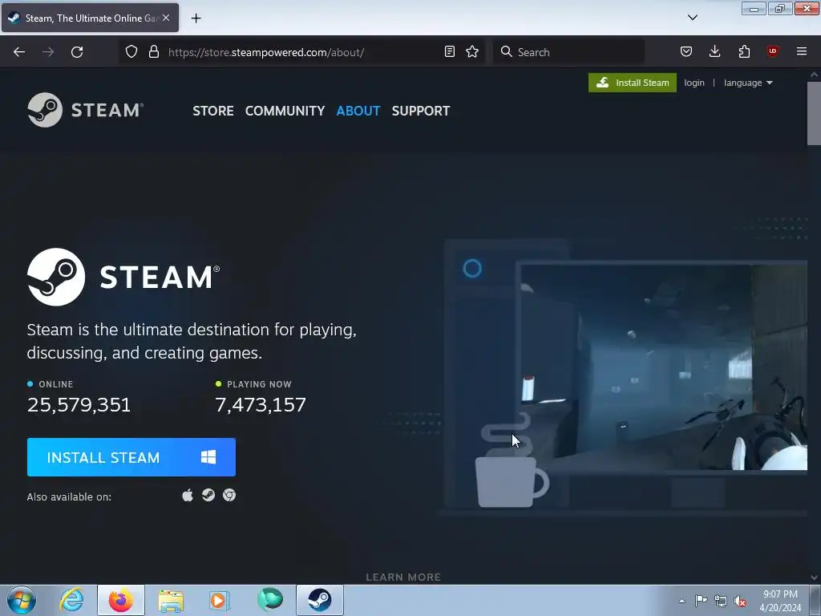This screenshot has height=616, width=821.
Task: Open the COMMUNITY menu
Action: click(x=285, y=111)
